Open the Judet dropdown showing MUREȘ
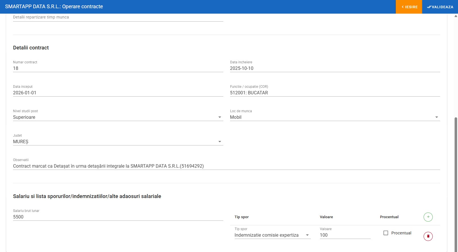 point(118,142)
